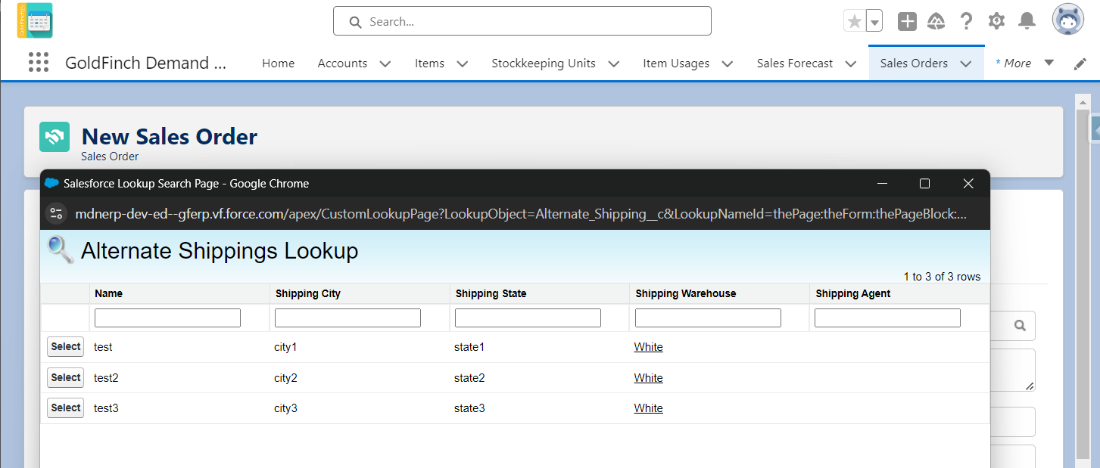The width and height of the screenshot is (1100, 468).
Task: Open the Stockkeeping Units tab
Action: (544, 64)
